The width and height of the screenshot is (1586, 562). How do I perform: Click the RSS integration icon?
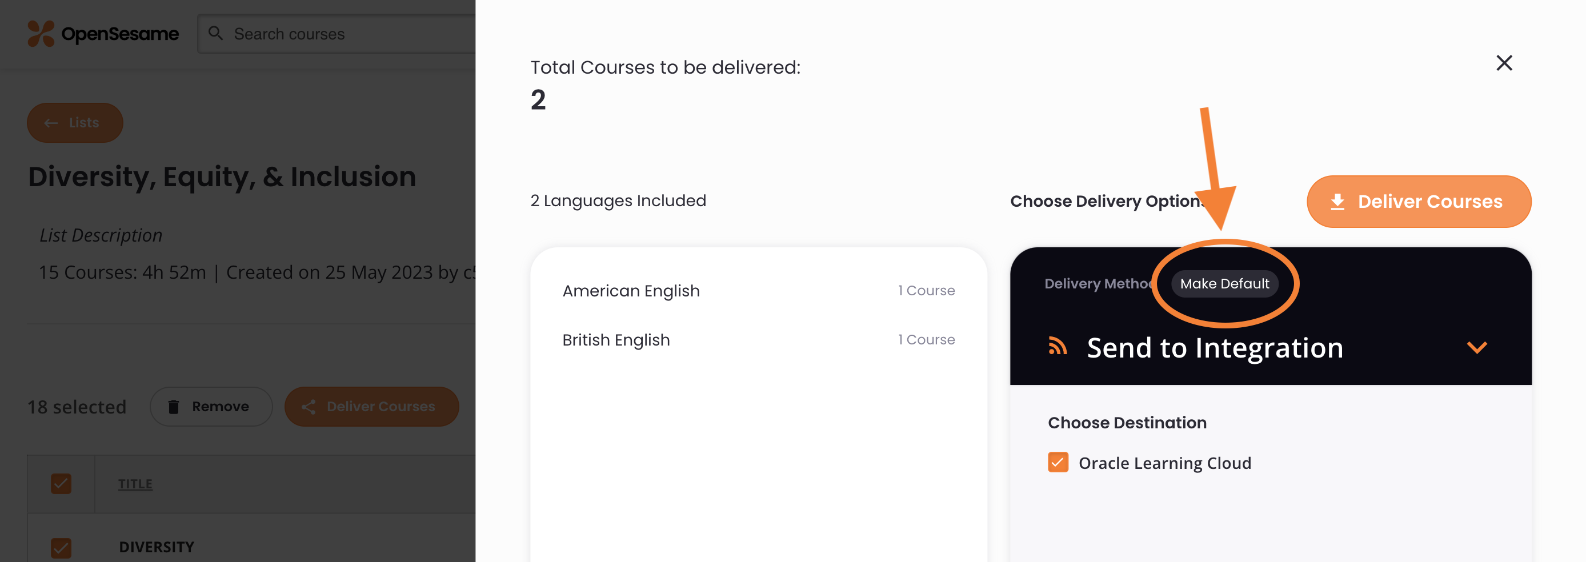click(1057, 347)
